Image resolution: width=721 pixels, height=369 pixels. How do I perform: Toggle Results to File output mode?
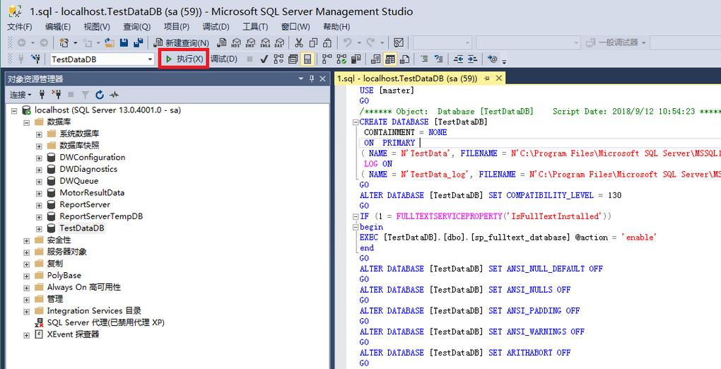404,59
